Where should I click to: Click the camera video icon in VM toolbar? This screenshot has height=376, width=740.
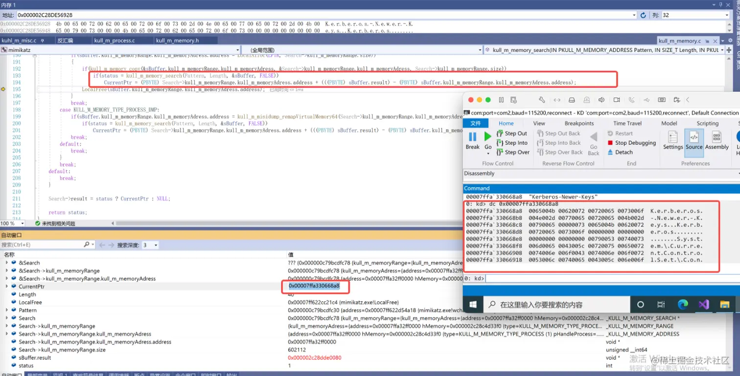[x=617, y=100]
